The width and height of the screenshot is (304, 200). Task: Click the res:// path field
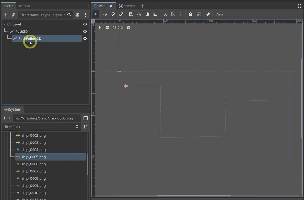point(47,118)
